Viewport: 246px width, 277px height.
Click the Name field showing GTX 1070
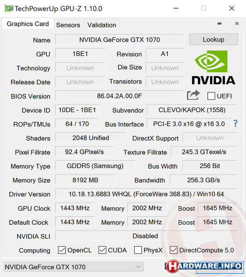[x=120, y=40]
